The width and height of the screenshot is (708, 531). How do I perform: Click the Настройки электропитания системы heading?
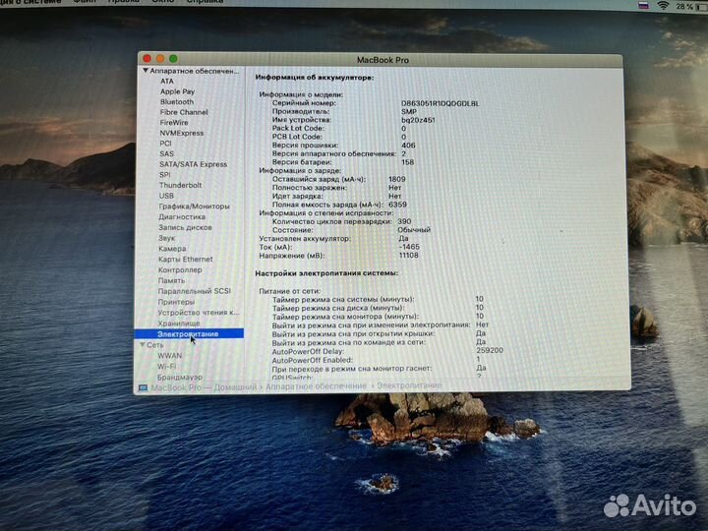coord(326,273)
